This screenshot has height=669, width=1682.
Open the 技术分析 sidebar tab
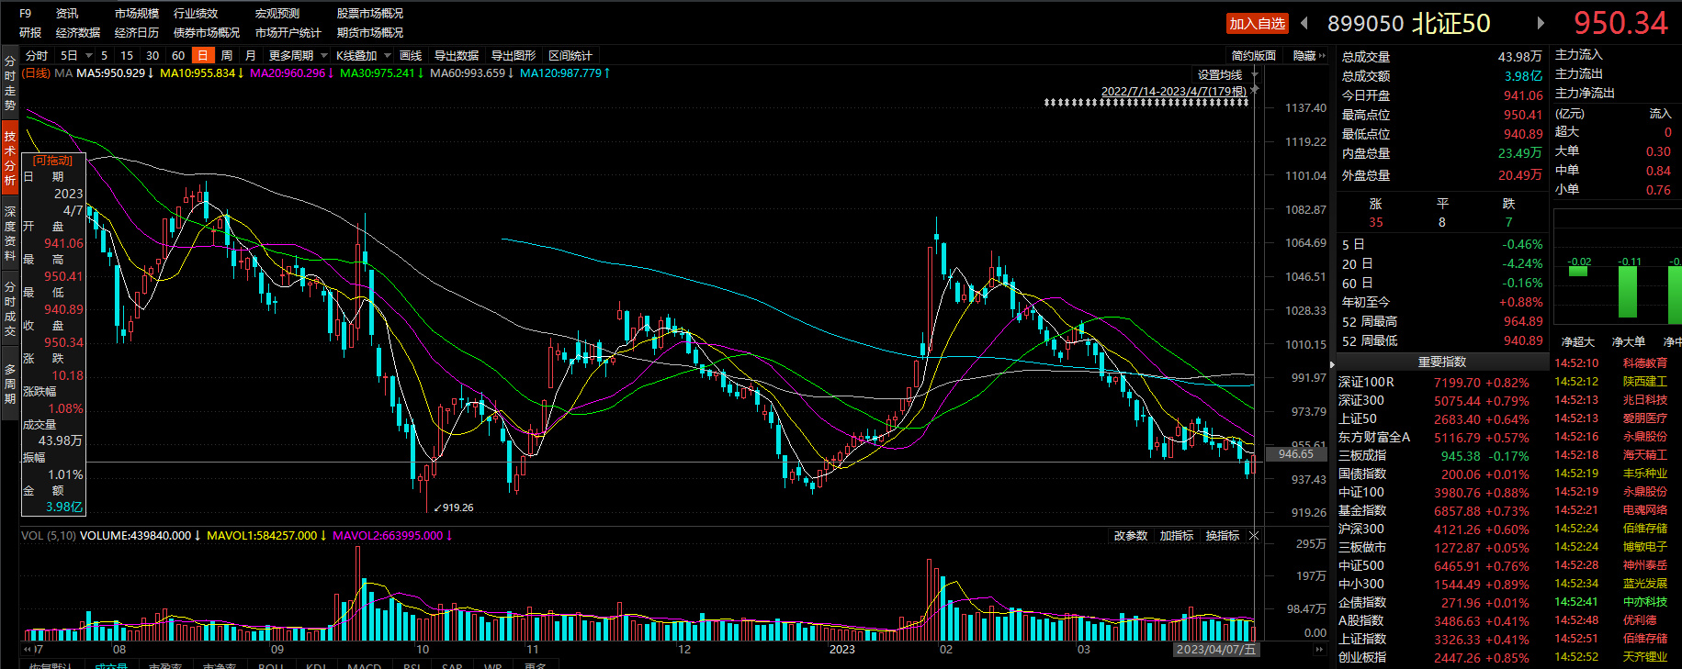click(10, 158)
